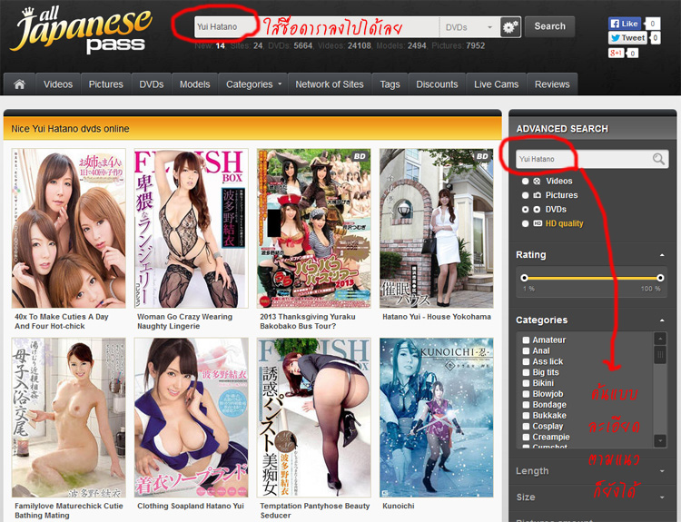Click the categories list scrollbar thumb
The width and height of the screenshot is (681, 522).
(x=660, y=355)
